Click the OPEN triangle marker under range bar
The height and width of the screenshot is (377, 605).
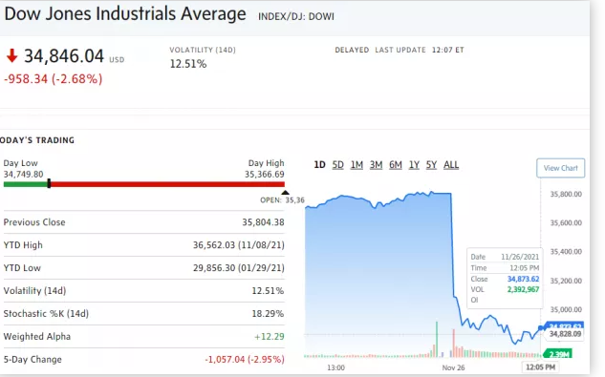(285, 193)
